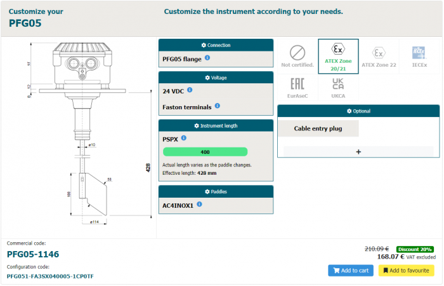The image size is (444, 286).
Task: Open the AC4INOX1 paddles selector
Action: point(178,205)
